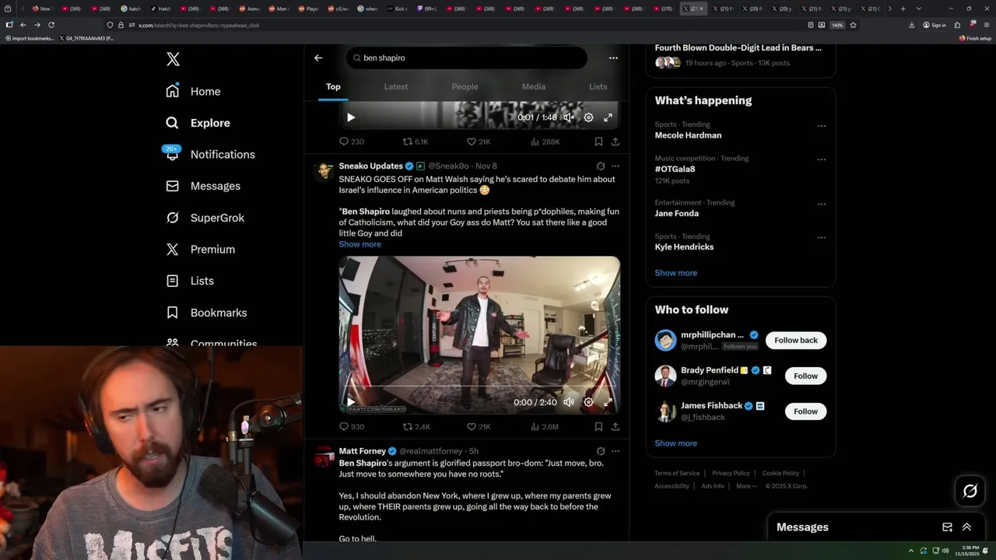Open more options for #OTGala8 trend
Screen dimensions: 996x560
pos(822,159)
